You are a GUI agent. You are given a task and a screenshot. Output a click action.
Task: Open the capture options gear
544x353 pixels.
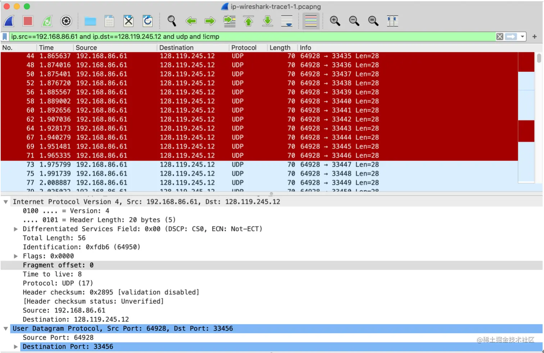[66, 21]
